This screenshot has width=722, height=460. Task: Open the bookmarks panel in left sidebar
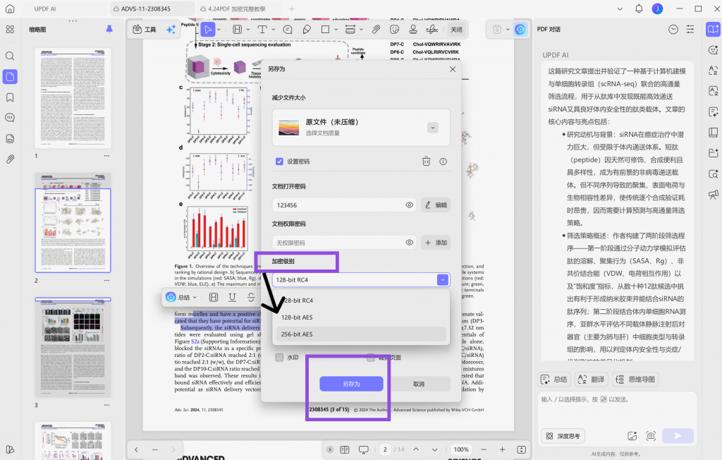(x=10, y=97)
